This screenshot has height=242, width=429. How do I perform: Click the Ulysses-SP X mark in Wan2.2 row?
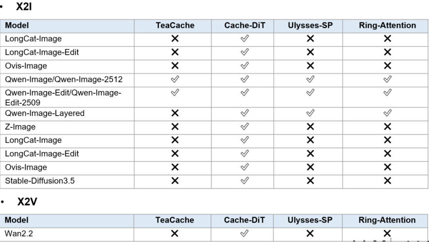click(310, 234)
